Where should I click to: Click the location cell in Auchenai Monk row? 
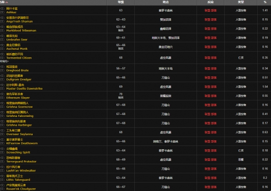pos(165,47)
